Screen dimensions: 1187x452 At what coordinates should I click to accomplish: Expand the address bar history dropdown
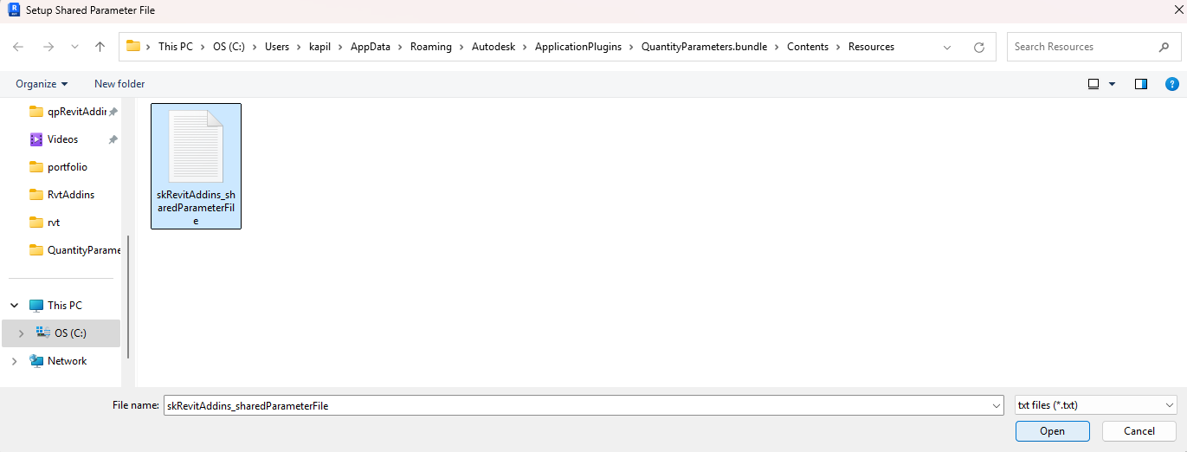(947, 47)
